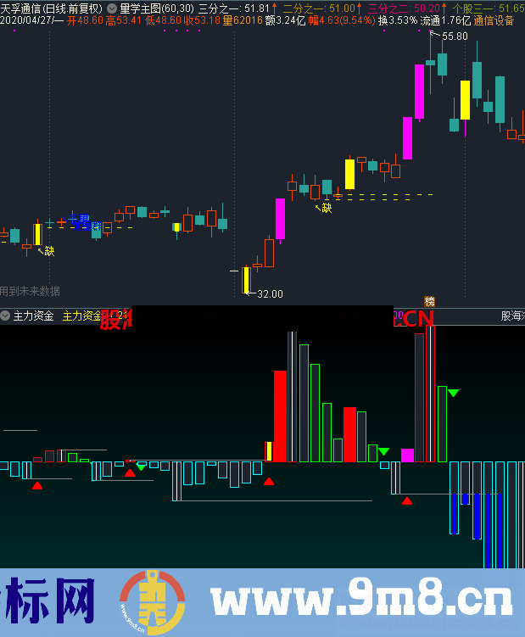Screen dimensions: 525x637
Task: Click the tall magenta candle below 55.80
Action: pos(419,91)
